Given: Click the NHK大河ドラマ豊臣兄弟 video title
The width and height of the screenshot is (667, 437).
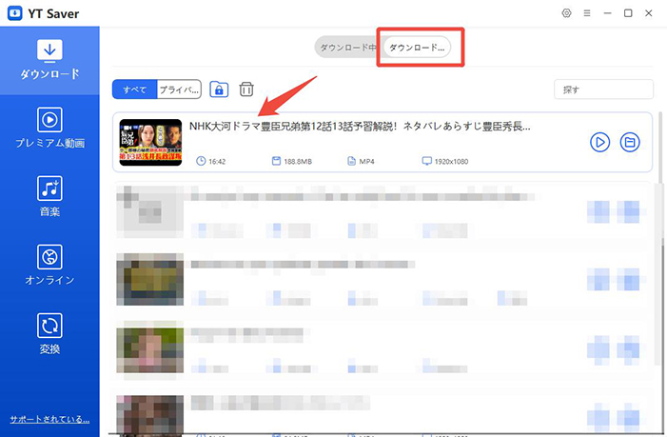Looking at the screenshot, I should [360, 127].
